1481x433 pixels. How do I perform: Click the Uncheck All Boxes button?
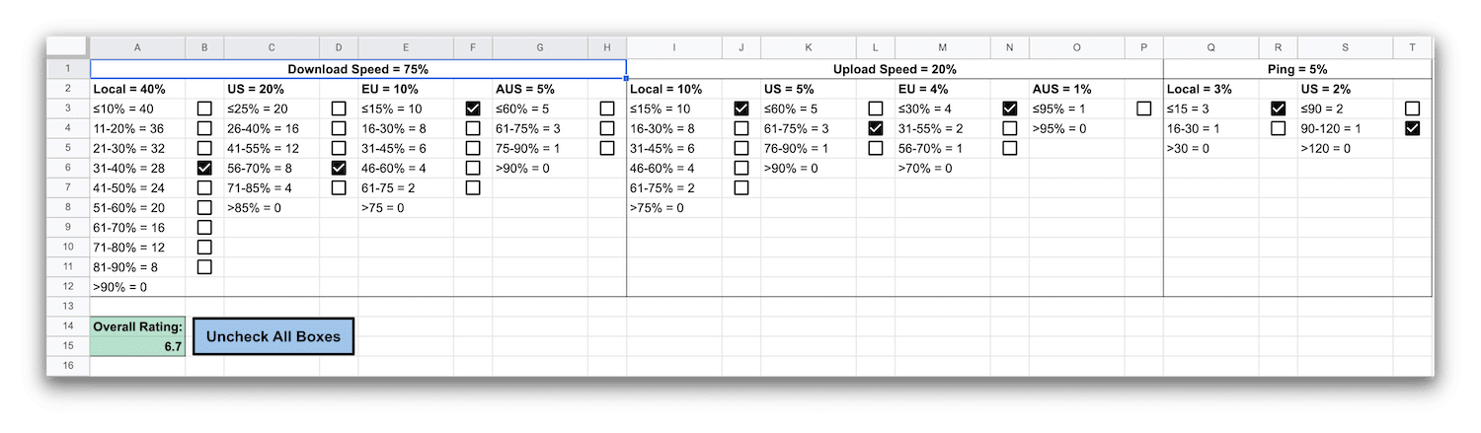click(273, 336)
